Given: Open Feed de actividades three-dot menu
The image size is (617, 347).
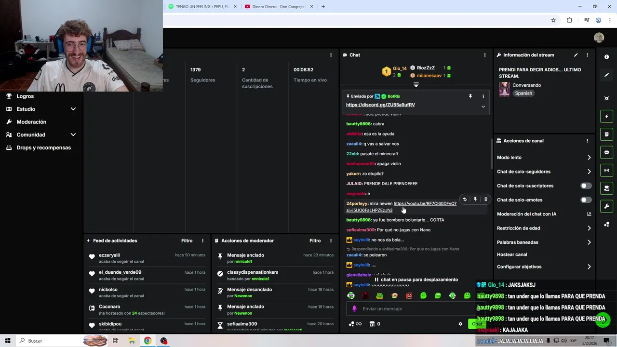Looking at the screenshot, I should click(x=202, y=240).
